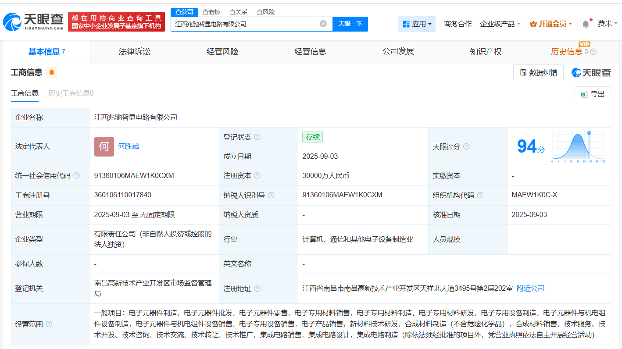Open the 应用 dropdown menu
The width and height of the screenshot is (622, 349).
(x=417, y=24)
